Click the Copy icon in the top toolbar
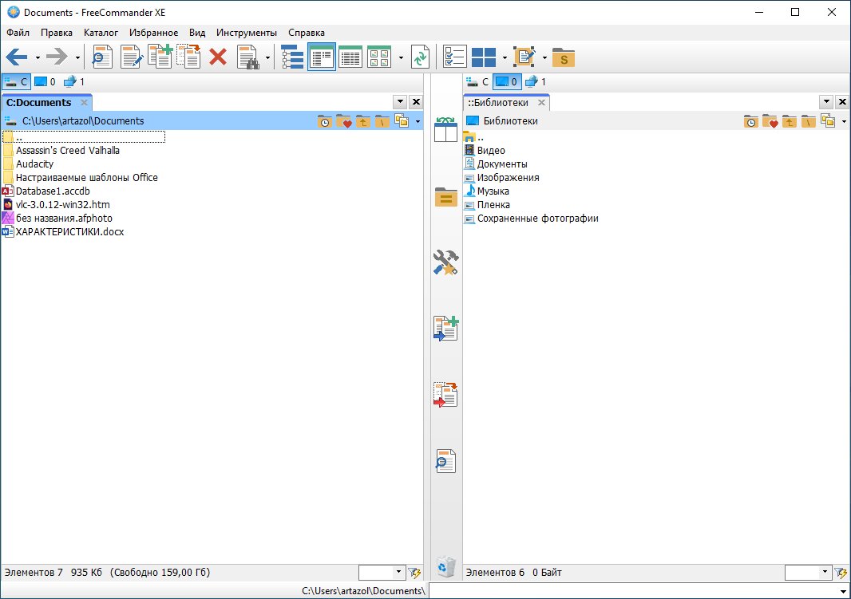The height and width of the screenshot is (599, 851). 160,57
